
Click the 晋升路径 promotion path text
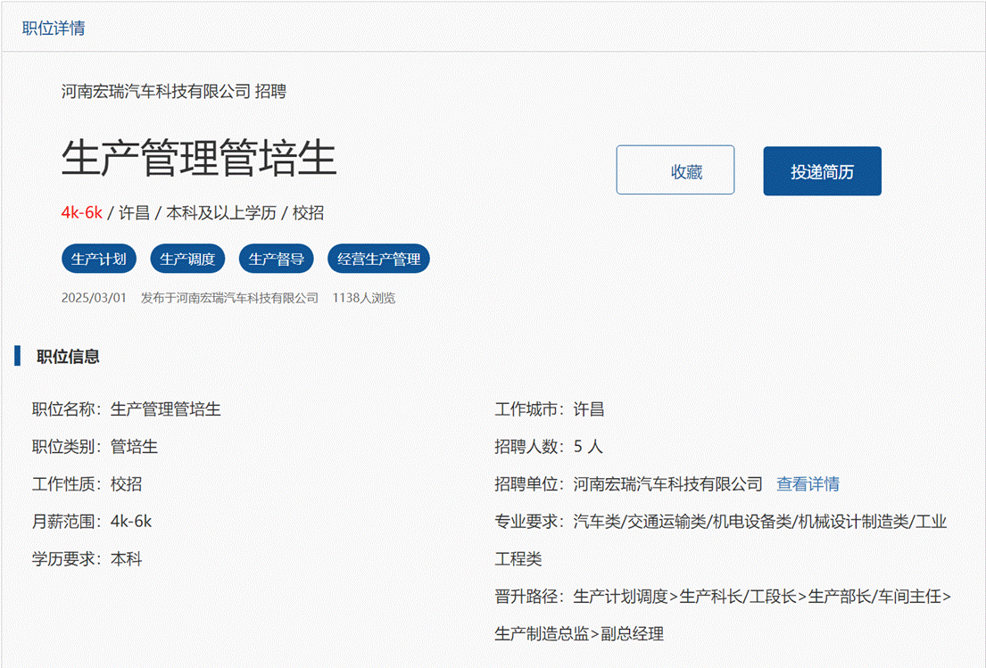tap(761, 597)
